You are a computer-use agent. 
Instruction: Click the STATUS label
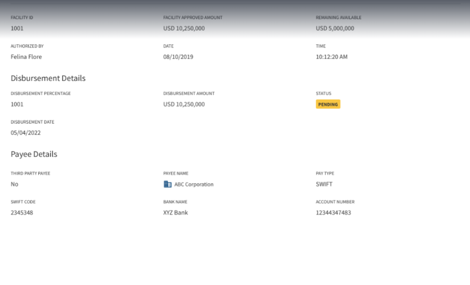tap(324, 93)
